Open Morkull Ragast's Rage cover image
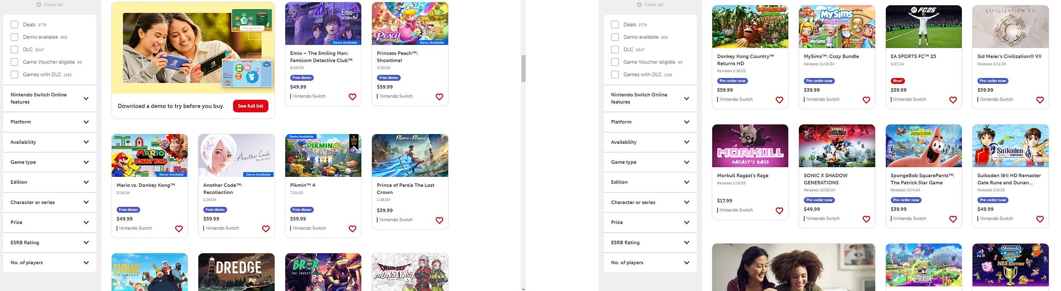1061x291 pixels. (750, 145)
